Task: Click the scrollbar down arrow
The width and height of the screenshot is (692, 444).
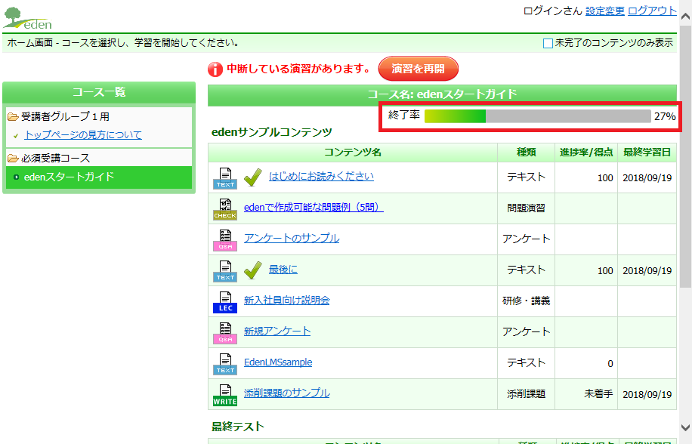Action: click(x=685, y=427)
